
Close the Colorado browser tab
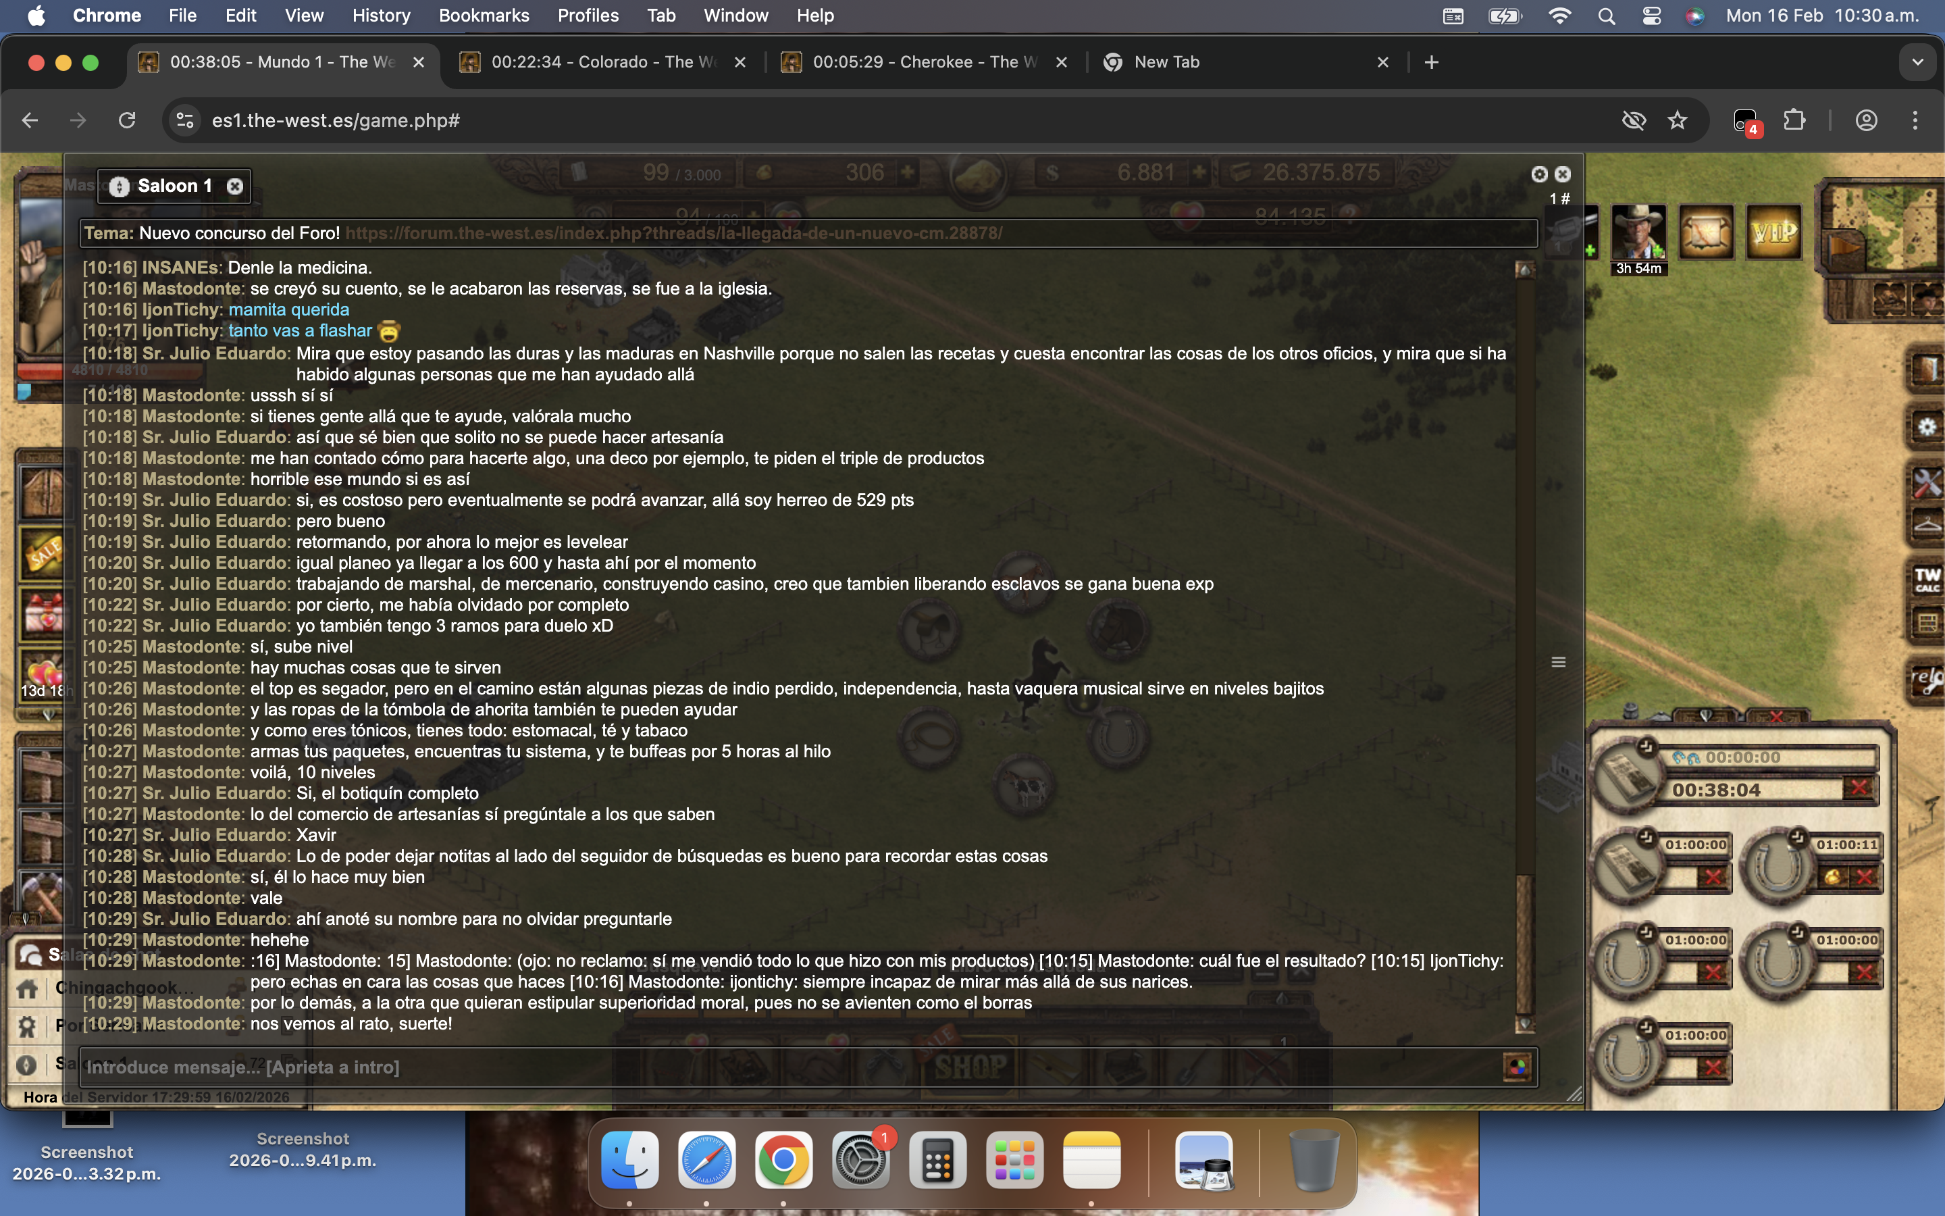[x=740, y=62]
